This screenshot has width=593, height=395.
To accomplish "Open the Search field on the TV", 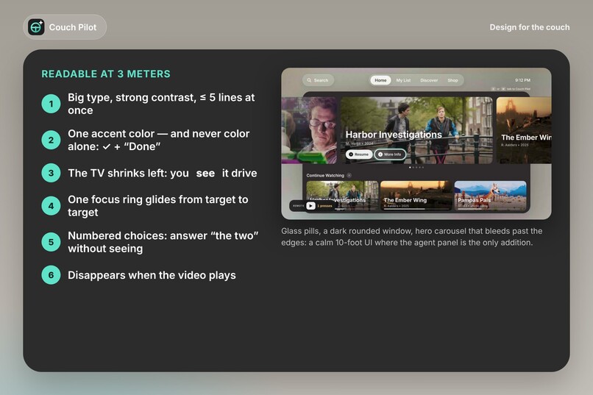I will point(318,80).
